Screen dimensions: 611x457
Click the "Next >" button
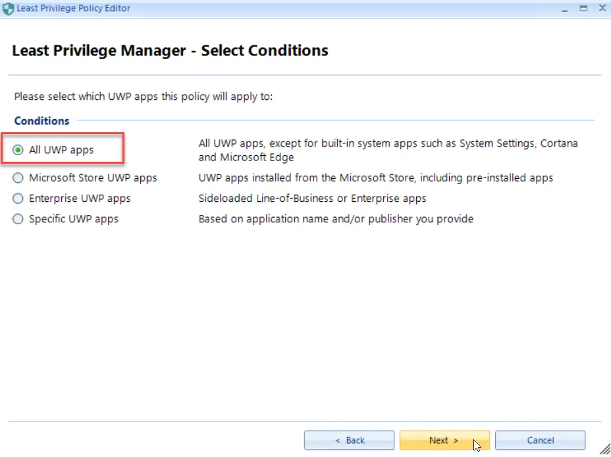coord(444,440)
